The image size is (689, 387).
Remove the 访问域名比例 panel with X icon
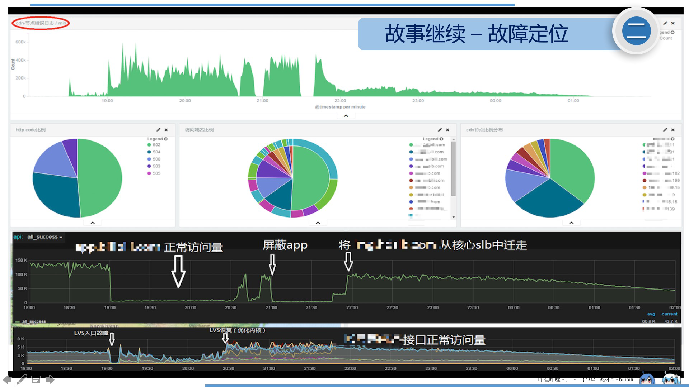pos(447,130)
